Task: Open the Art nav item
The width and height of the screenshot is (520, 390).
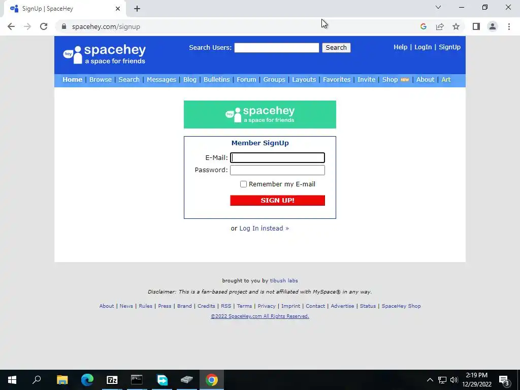Action: [446, 80]
